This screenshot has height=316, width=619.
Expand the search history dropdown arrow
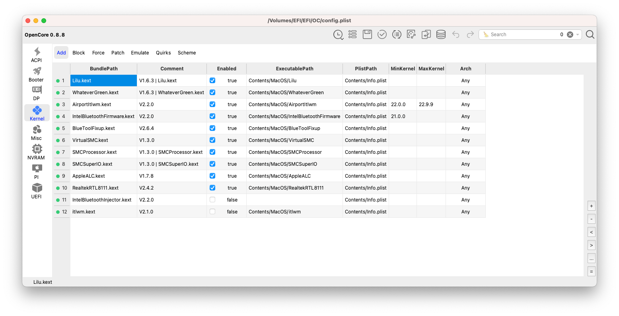pos(578,35)
